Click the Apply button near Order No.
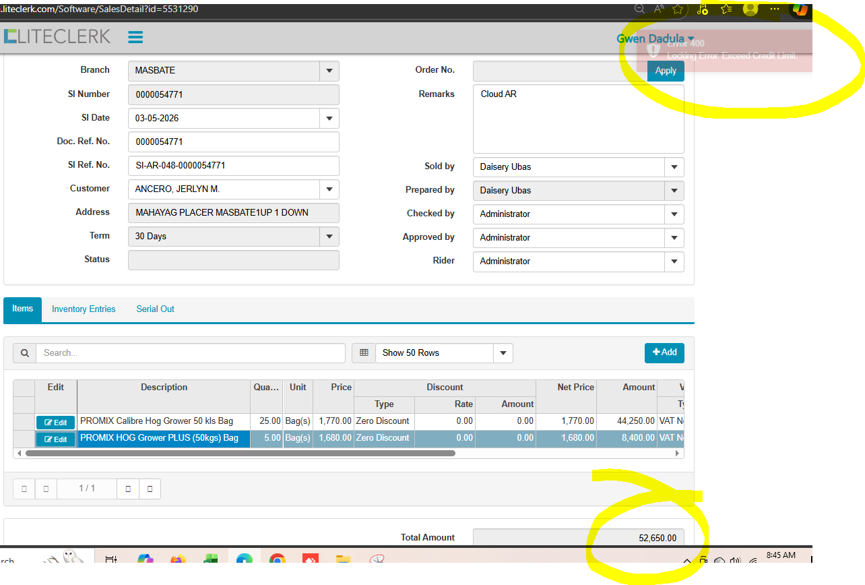This screenshot has width=865, height=585. coord(666,71)
